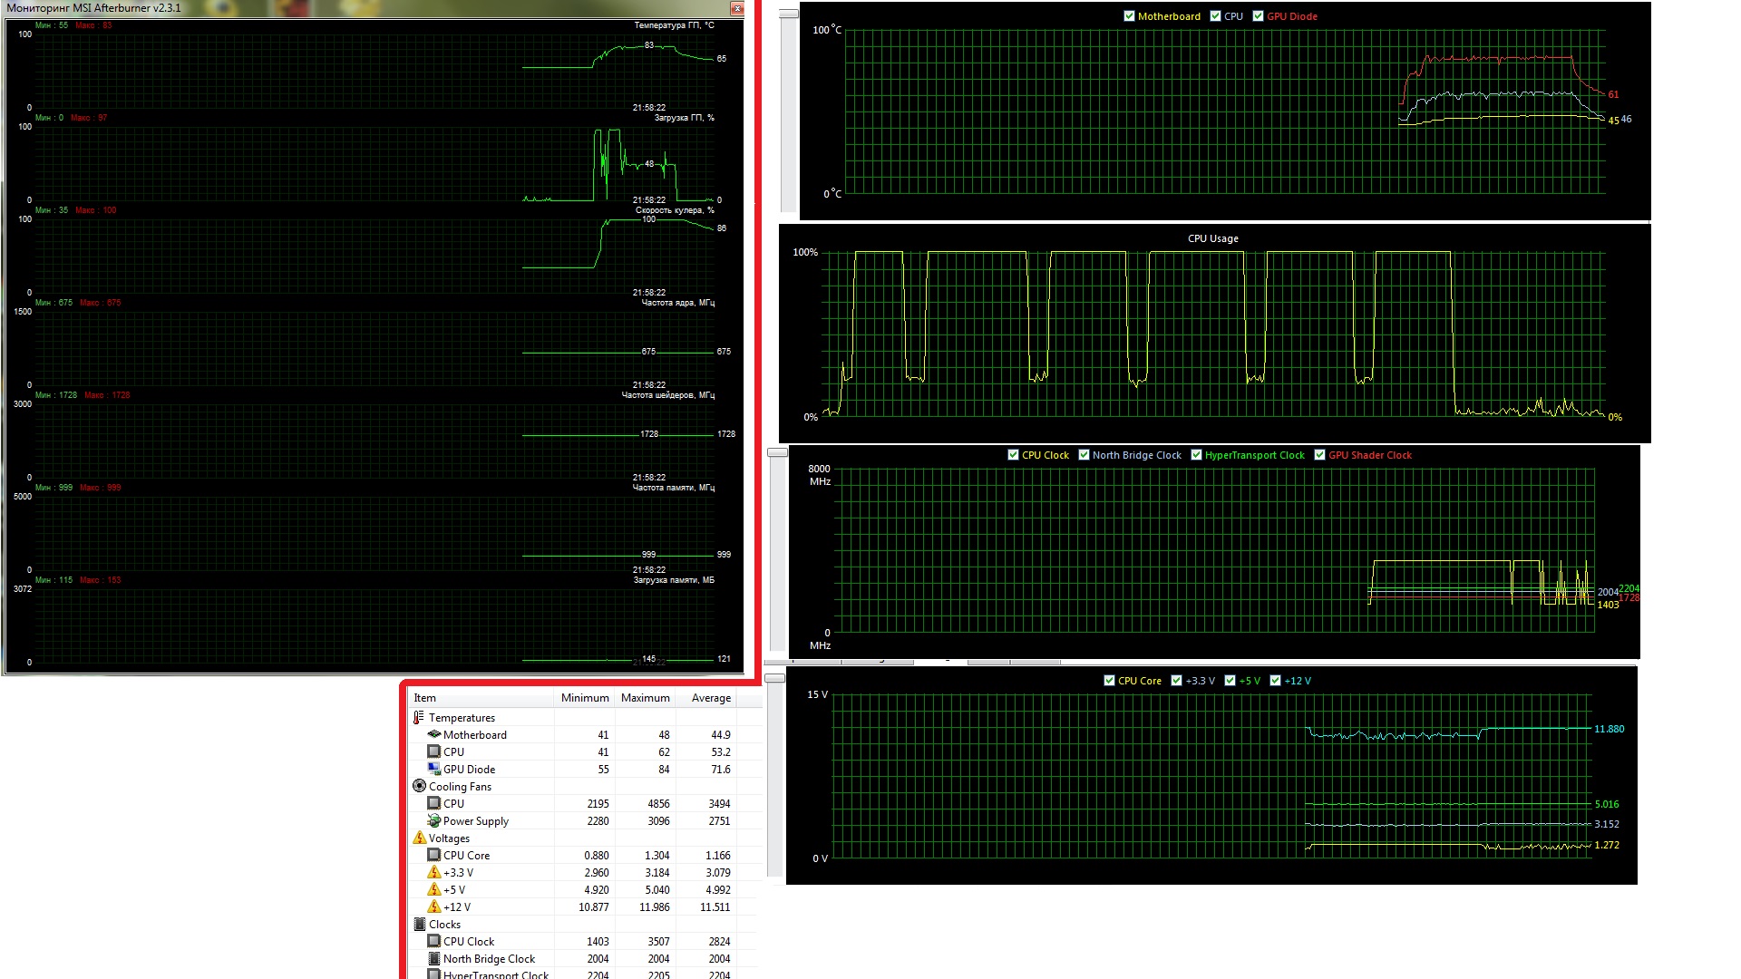Click the +12 V voltage icon
The width and height of the screenshot is (1741, 979).
pos(434,906)
